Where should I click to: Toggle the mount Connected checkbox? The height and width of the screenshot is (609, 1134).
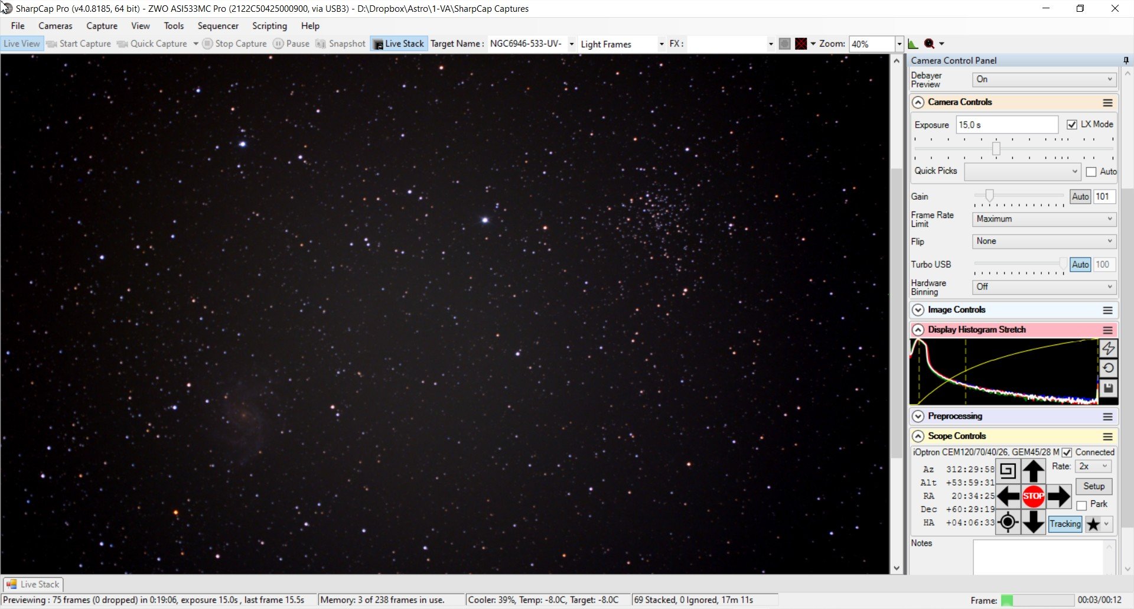(x=1067, y=452)
